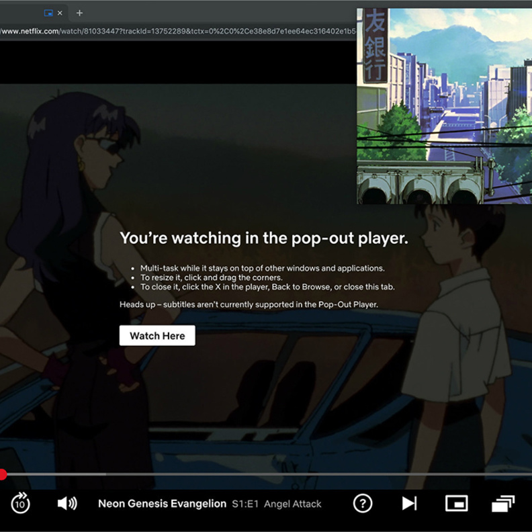The width and height of the screenshot is (532, 532).
Task: Close the current browser tab
Action: click(x=60, y=13)
